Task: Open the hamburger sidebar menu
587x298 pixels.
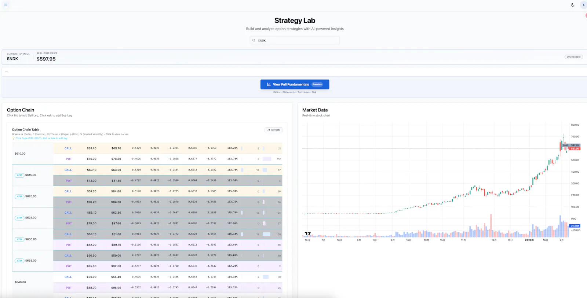Action: (x=6, y=5)
